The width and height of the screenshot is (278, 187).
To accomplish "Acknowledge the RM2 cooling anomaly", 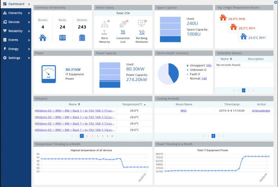I will click(261, 111).
